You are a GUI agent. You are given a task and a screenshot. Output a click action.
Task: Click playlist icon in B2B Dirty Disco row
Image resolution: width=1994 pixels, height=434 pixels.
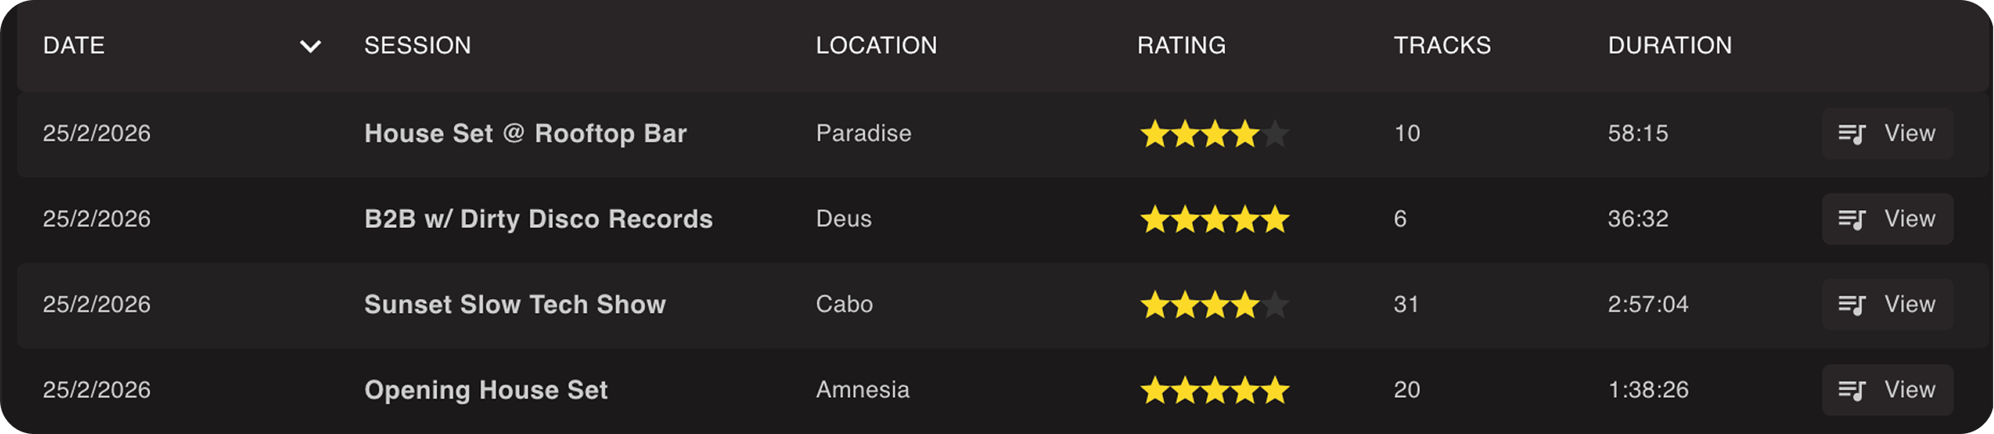pyautogui.click(x=1852, y=219)
